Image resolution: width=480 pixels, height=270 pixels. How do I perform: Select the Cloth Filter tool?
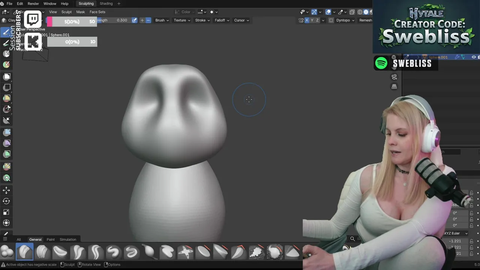[6, 143]
